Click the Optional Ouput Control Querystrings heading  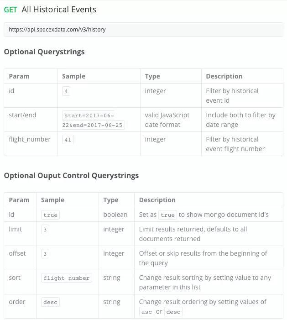pos(71,175)
